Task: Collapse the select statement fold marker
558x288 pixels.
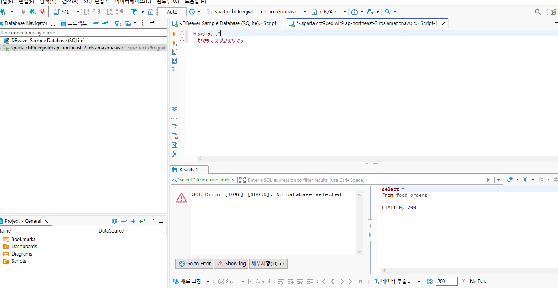Action: pos(195,34)
